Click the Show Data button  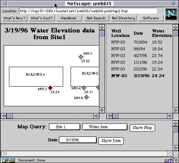pos(111,141)
